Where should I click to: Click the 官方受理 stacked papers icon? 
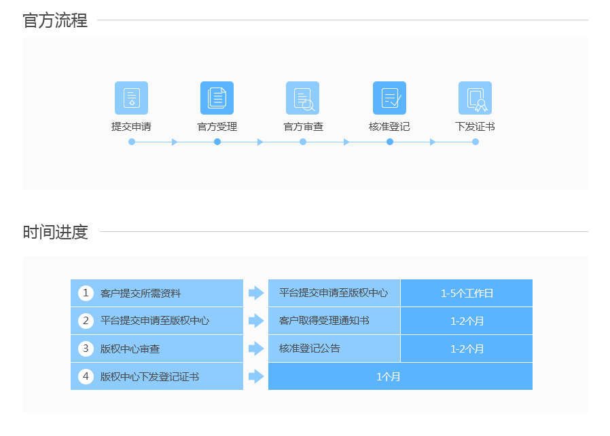(x=217, y=98)
